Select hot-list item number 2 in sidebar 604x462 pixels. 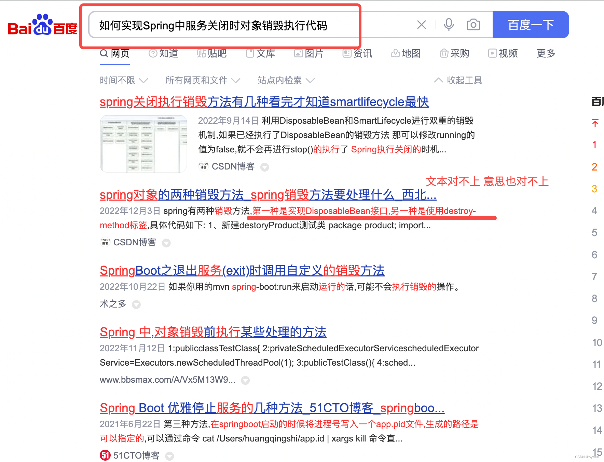pyautogui.click(x=594, y=167)
